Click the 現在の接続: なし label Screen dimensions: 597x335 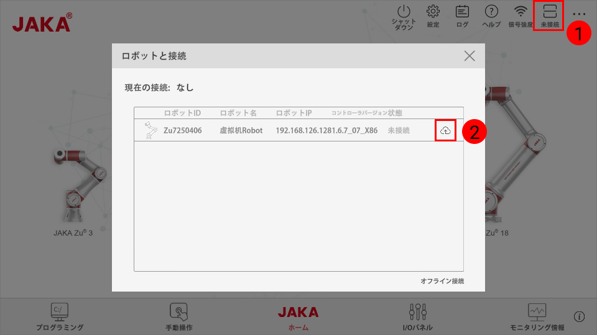click(159, 87)
